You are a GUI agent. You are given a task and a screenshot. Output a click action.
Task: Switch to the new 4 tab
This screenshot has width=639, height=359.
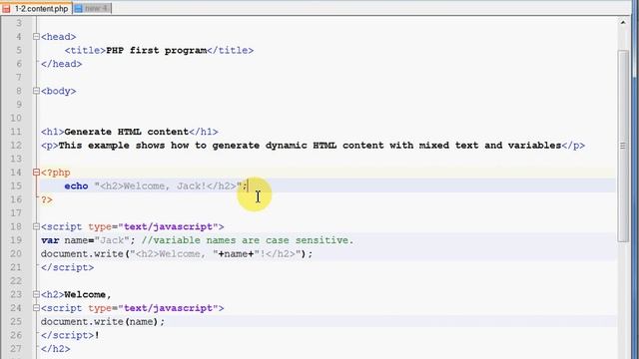(92, 8)
